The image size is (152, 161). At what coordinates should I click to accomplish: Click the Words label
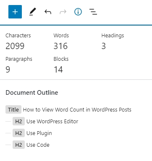pyautogui.click(x=61, y=36)
